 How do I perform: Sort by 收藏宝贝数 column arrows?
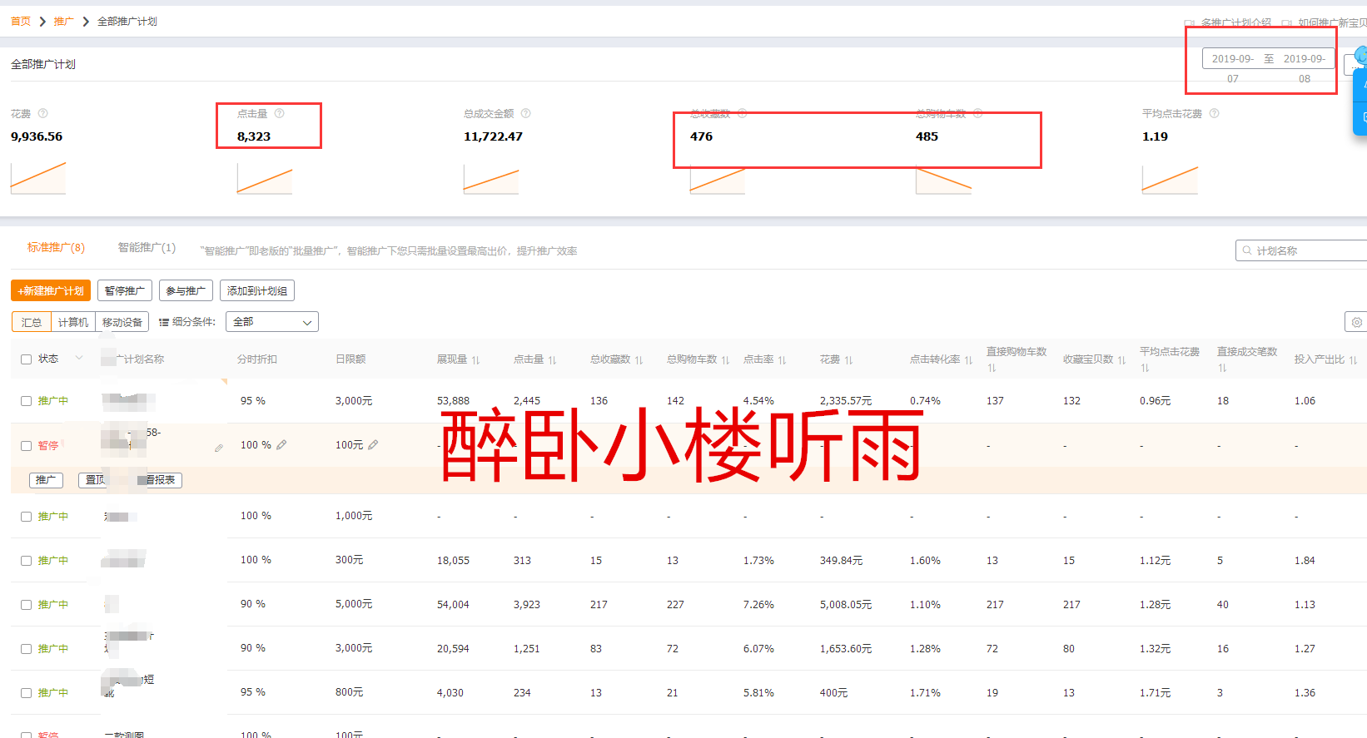[1122, 360]
